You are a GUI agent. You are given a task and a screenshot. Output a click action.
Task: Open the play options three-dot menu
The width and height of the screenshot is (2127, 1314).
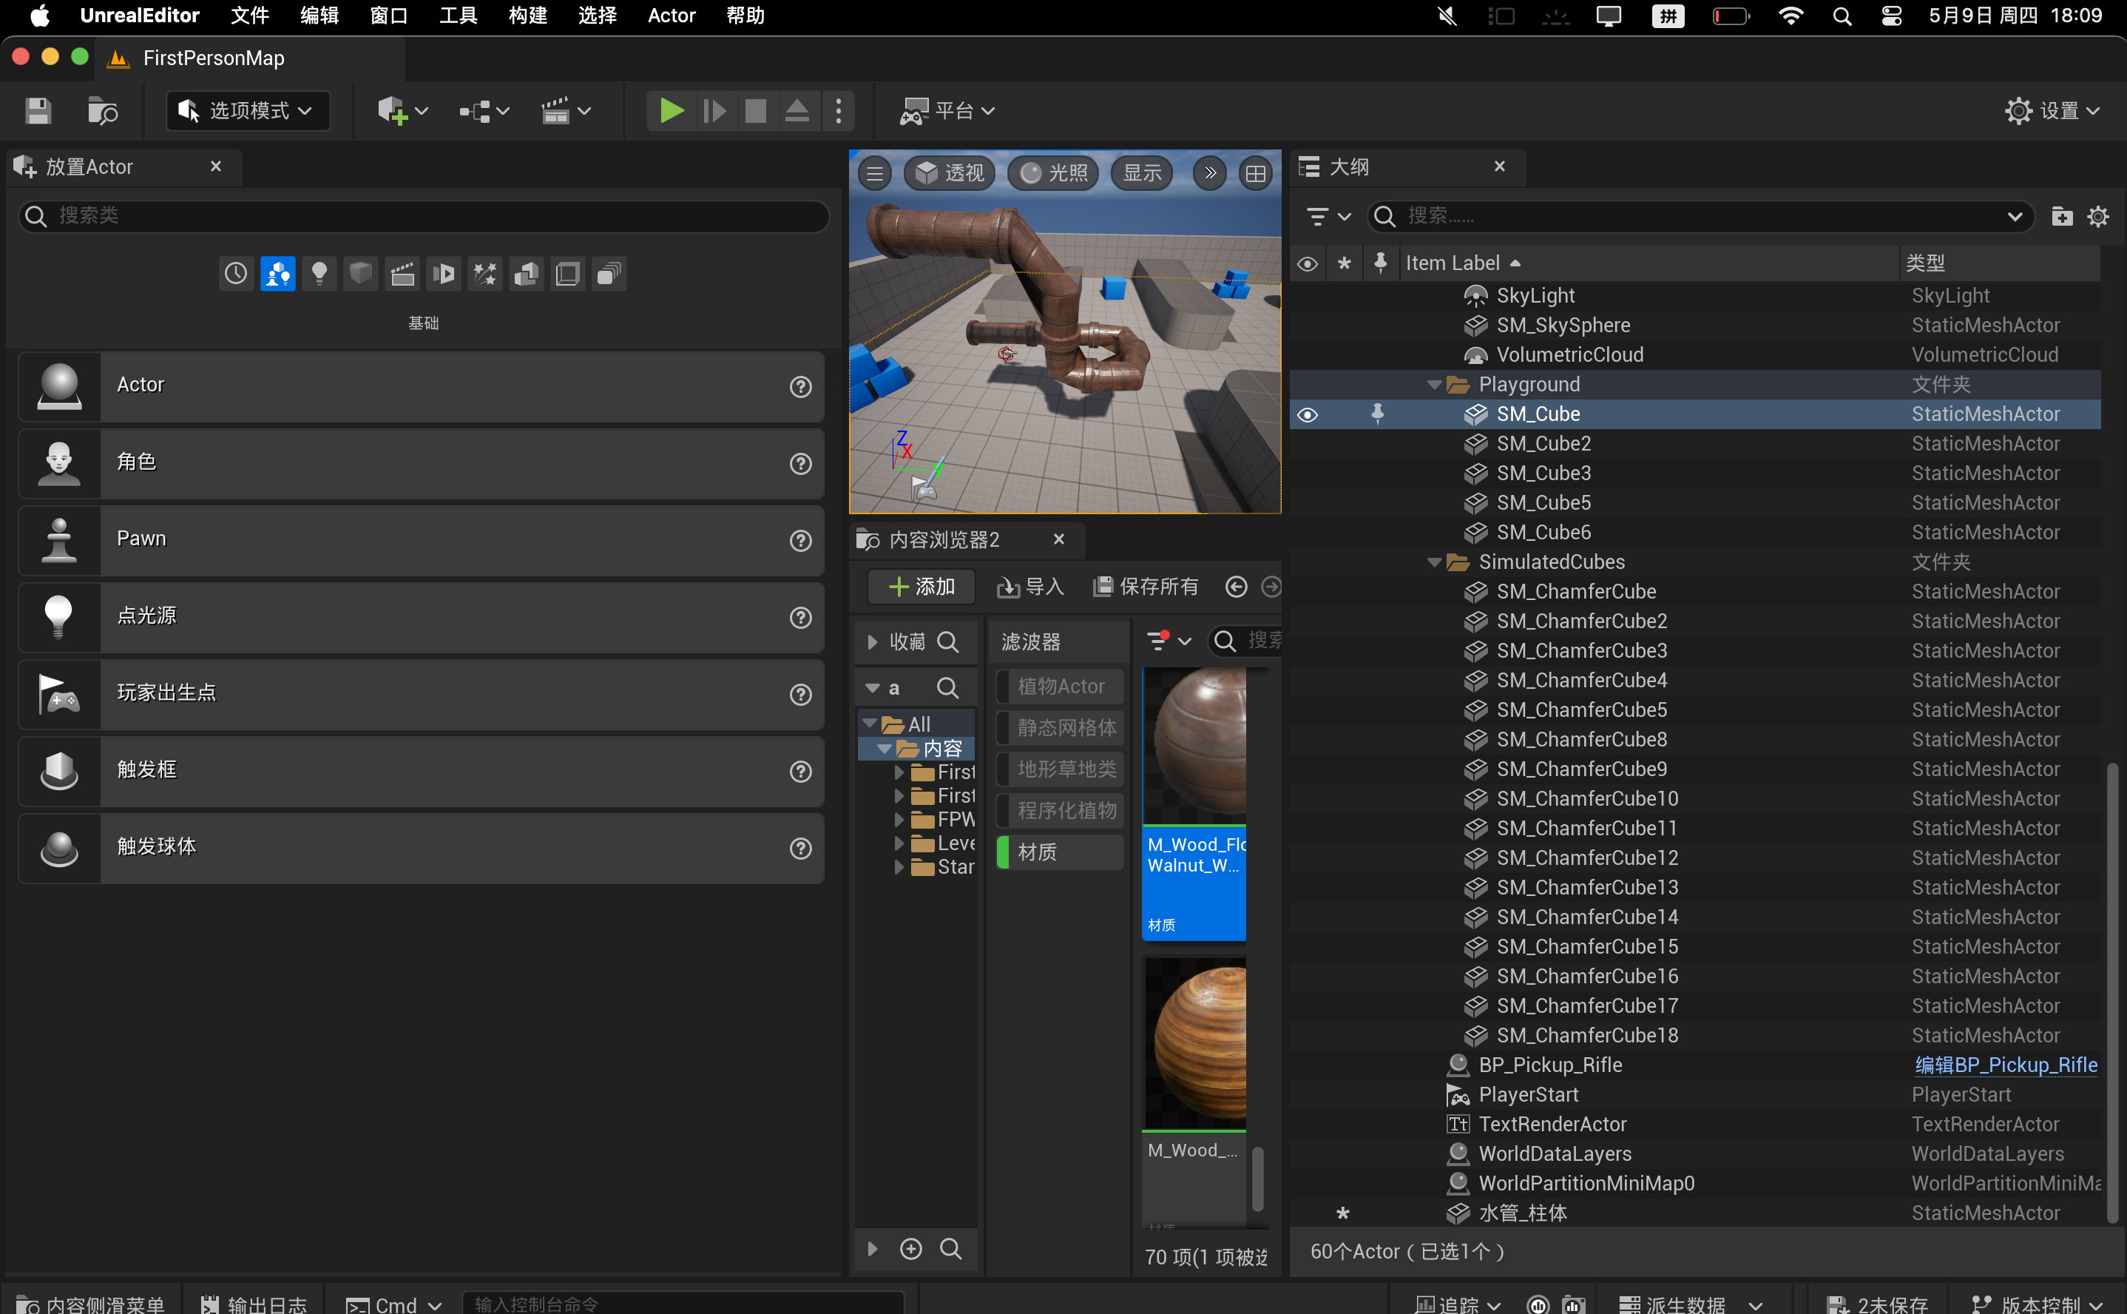[x=838, y=110]
